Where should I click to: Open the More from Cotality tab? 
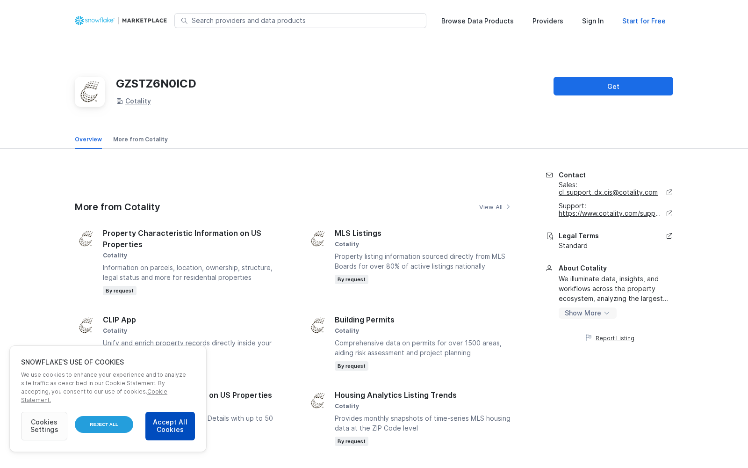[140, 139]
